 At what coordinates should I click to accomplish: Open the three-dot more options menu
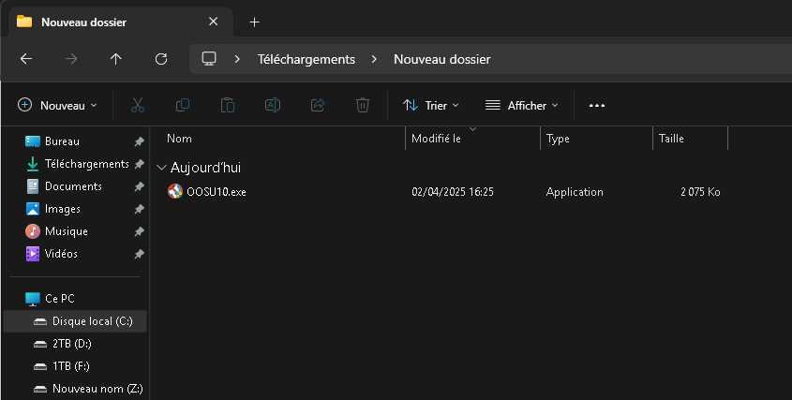tap(597, 106)
